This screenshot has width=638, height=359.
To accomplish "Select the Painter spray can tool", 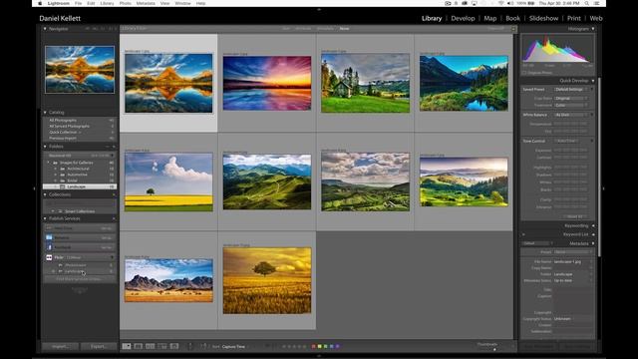I will [x=190, y=346].
